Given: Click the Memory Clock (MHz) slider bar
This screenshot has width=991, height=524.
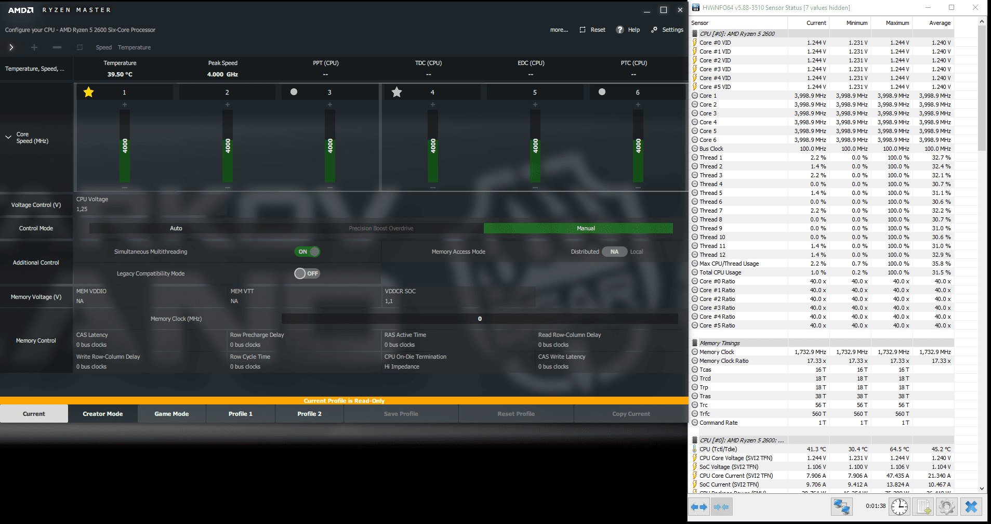Looking at the screenshot, I should [480, 319].
